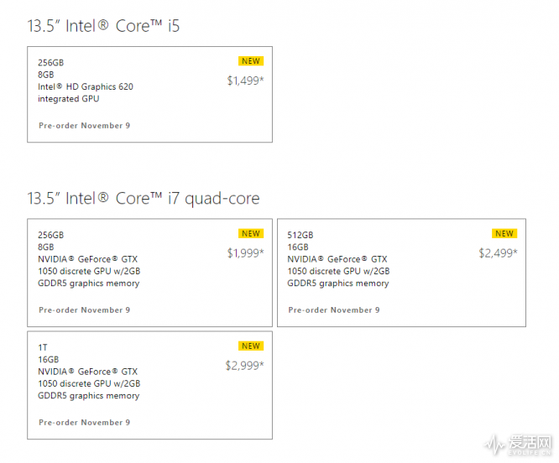The height and width of the screenshot is (463, 559).
Task: Click Pre-order November 9 in the Core i5 card
Action: pos(84,126)
